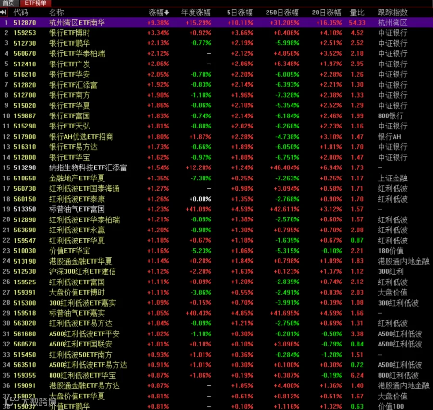
Task: Click 价值100 tracking index cell
Action: point(391,407)
